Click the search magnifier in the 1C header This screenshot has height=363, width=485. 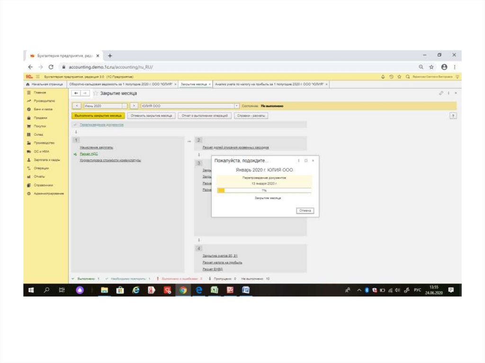click(407, 76)
